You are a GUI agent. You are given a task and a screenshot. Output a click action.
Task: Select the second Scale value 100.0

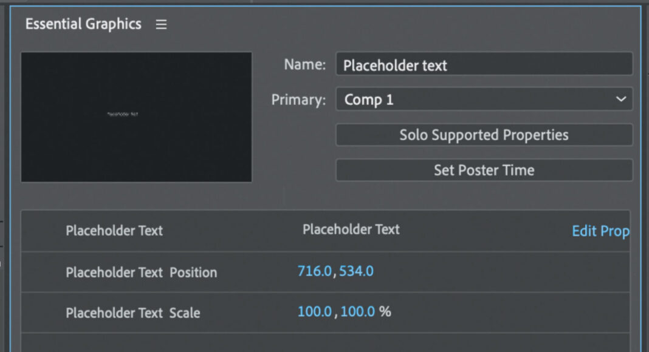pos(357,312)
